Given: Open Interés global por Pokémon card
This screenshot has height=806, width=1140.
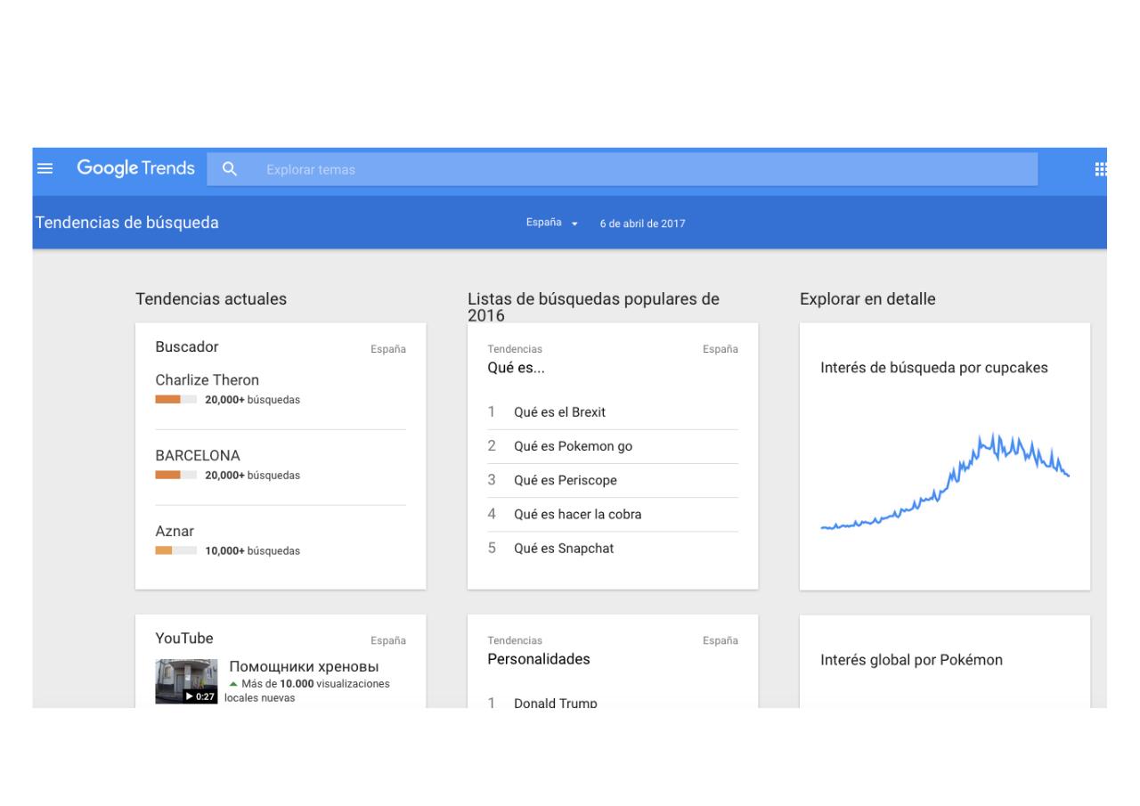Looking at the screenshot, I should (911, 660).
